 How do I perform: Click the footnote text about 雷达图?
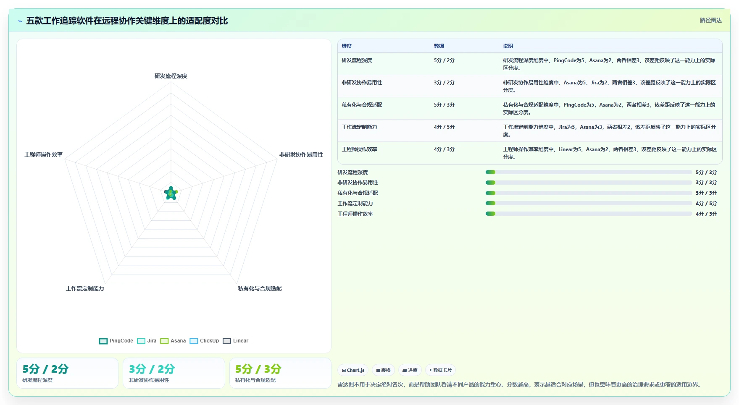[520, 384]
